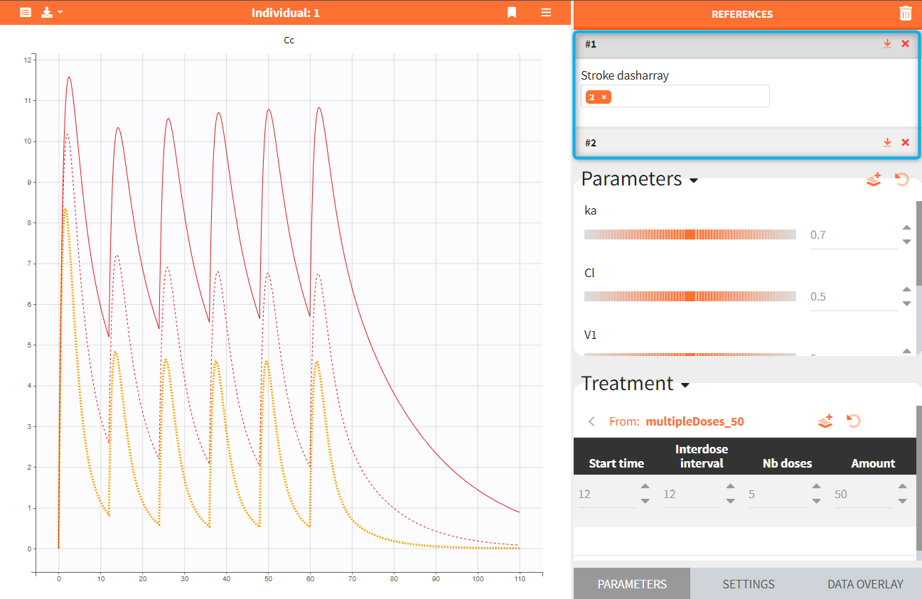
Task: Open the hamburger menu in the plot header
Action: (x=546, y=13)
